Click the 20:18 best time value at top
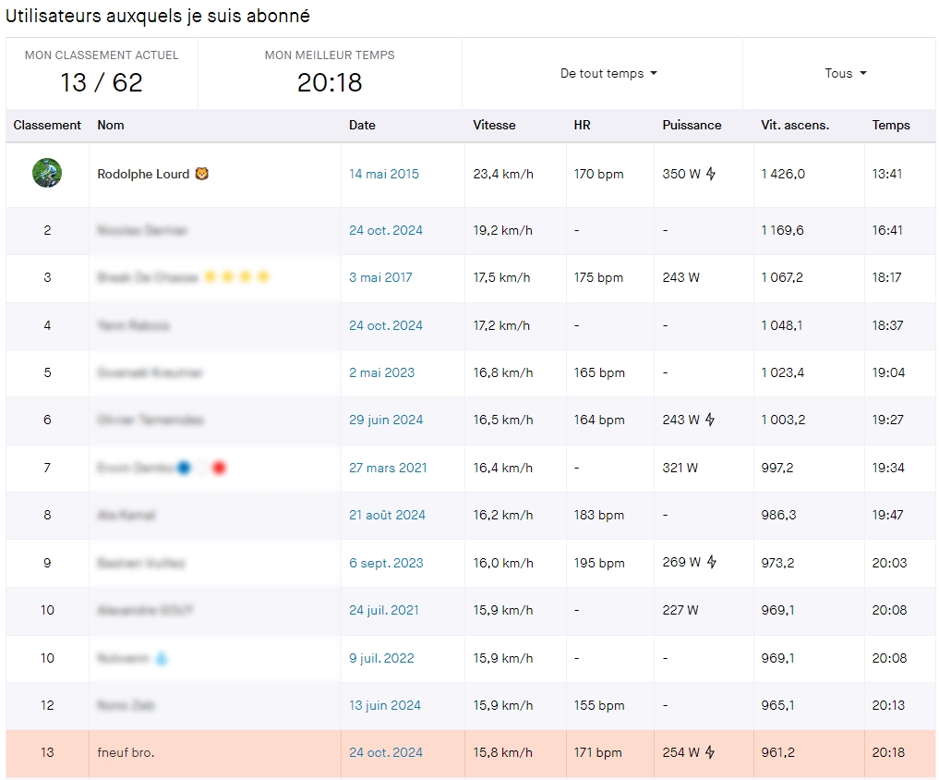The height and width of the screenshot is (780, 939). pyautogui.click(x=330, y=82)
